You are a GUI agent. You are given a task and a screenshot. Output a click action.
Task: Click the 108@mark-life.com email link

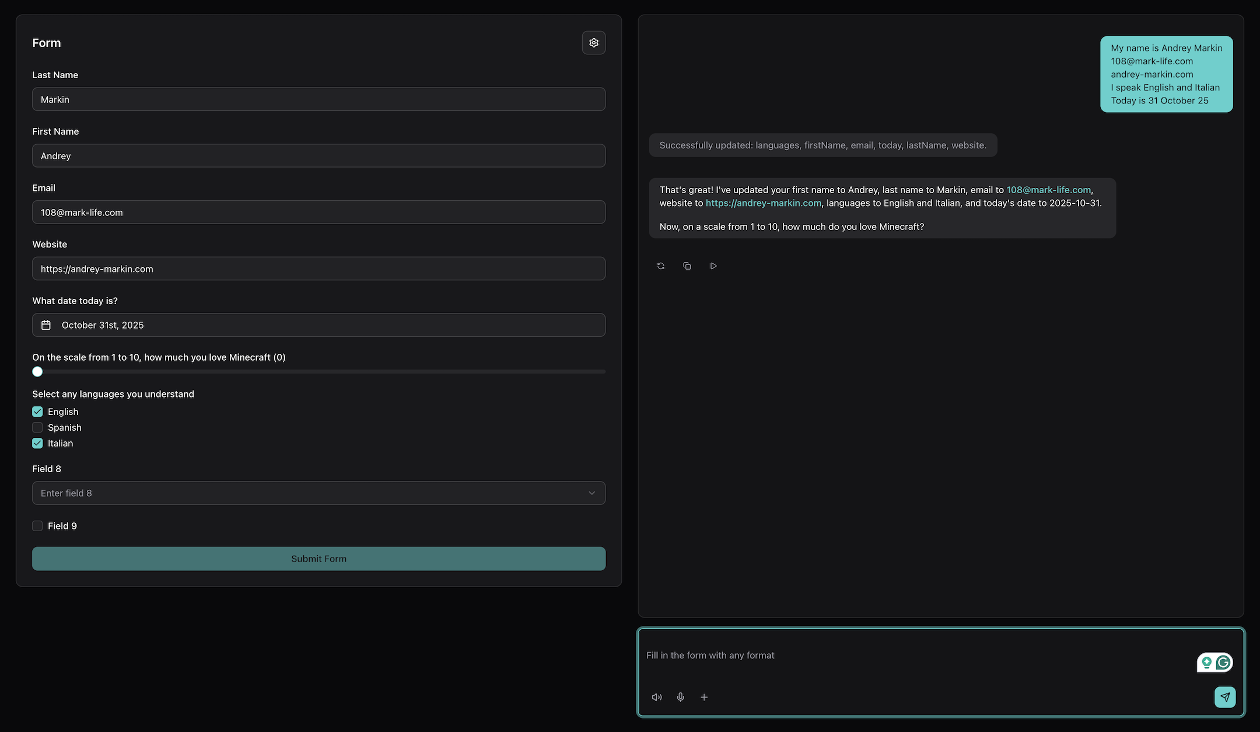tap(1048, 190)
